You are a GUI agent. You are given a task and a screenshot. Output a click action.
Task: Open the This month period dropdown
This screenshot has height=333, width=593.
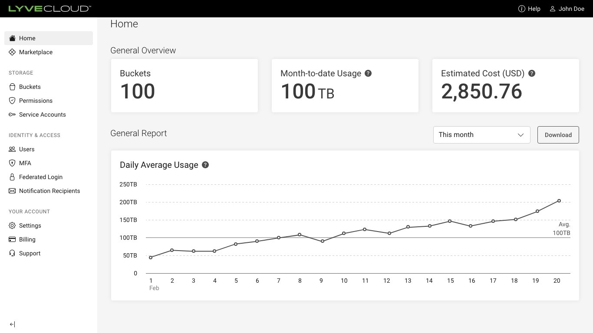click(x=481, y=135)
